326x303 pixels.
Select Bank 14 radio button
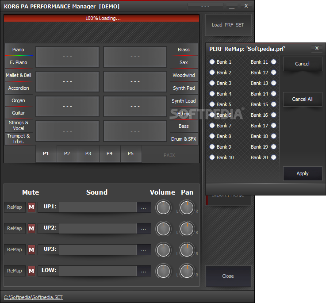tap(274, 94)
